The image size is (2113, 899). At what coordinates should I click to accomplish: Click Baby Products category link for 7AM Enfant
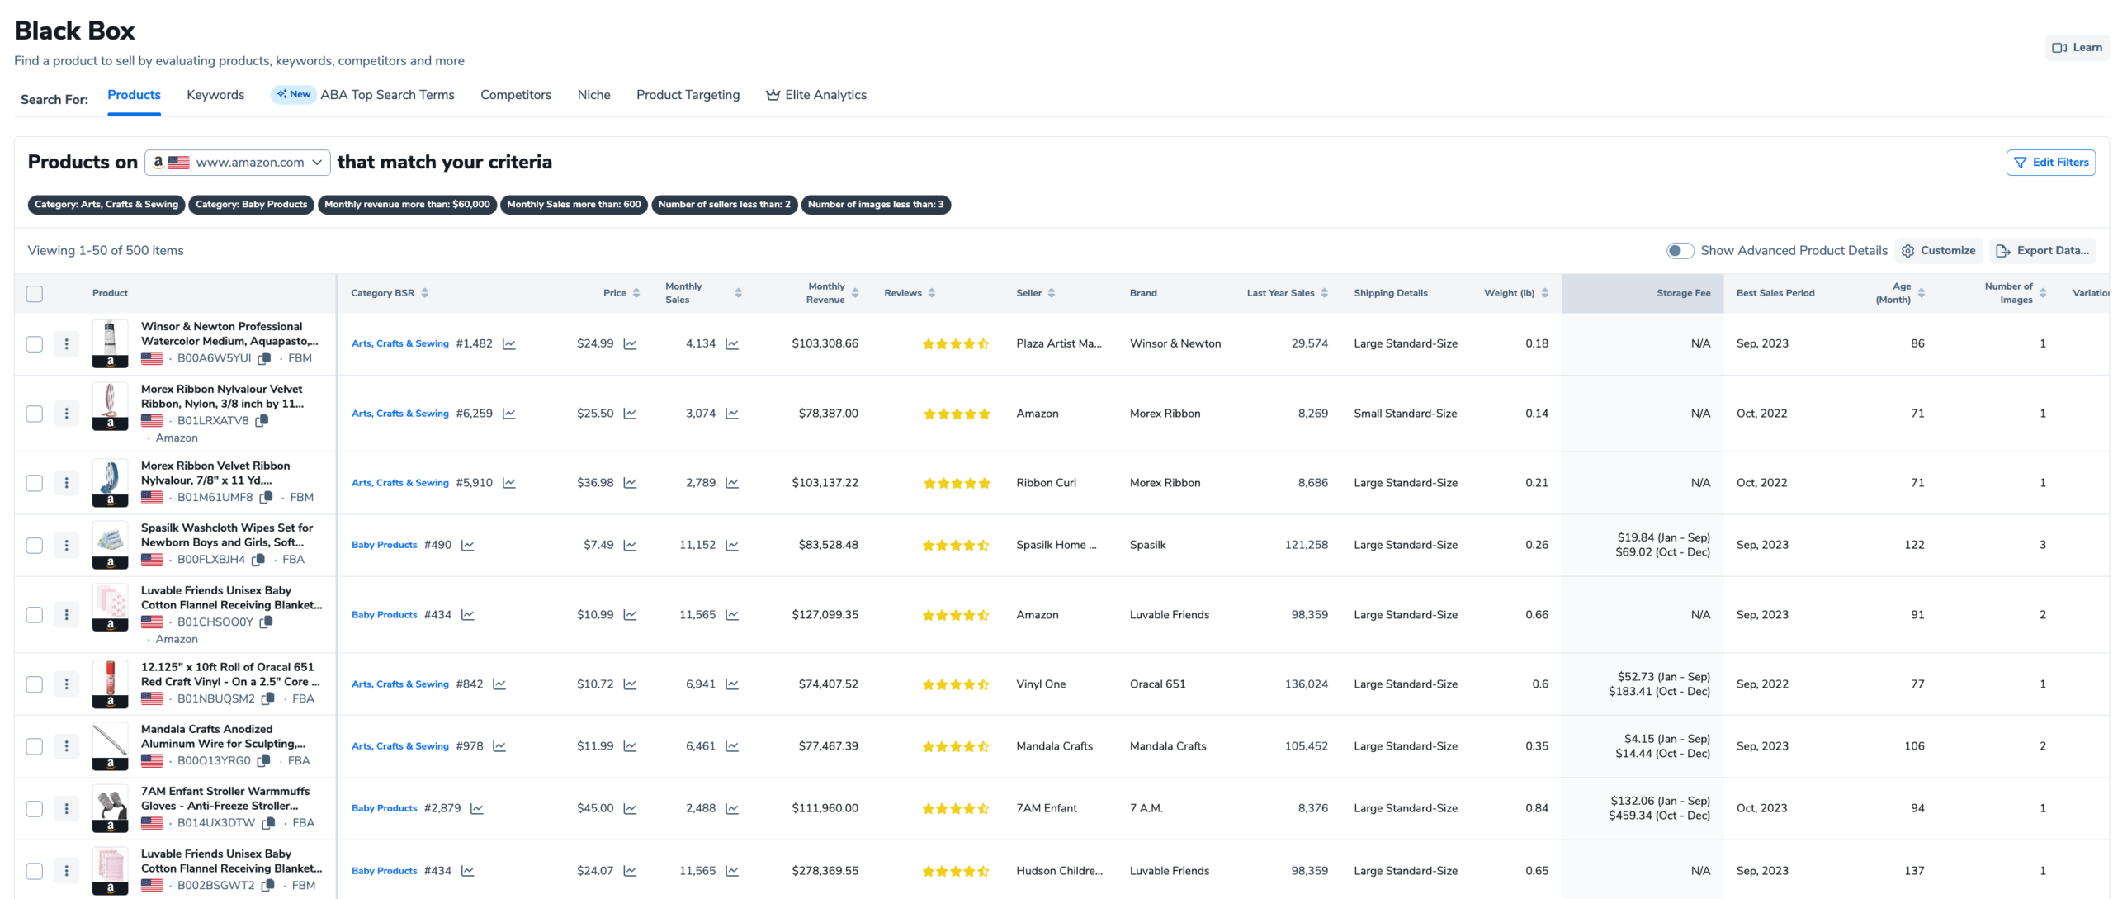point(384,808)
